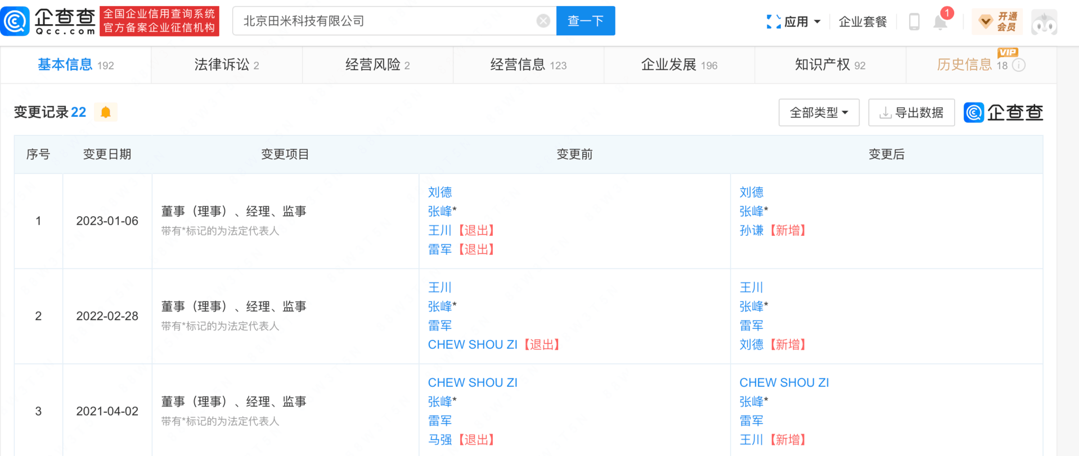Click date cell 2021-04-02
This screenshot has width=1079, height=456.
[107, 411]
